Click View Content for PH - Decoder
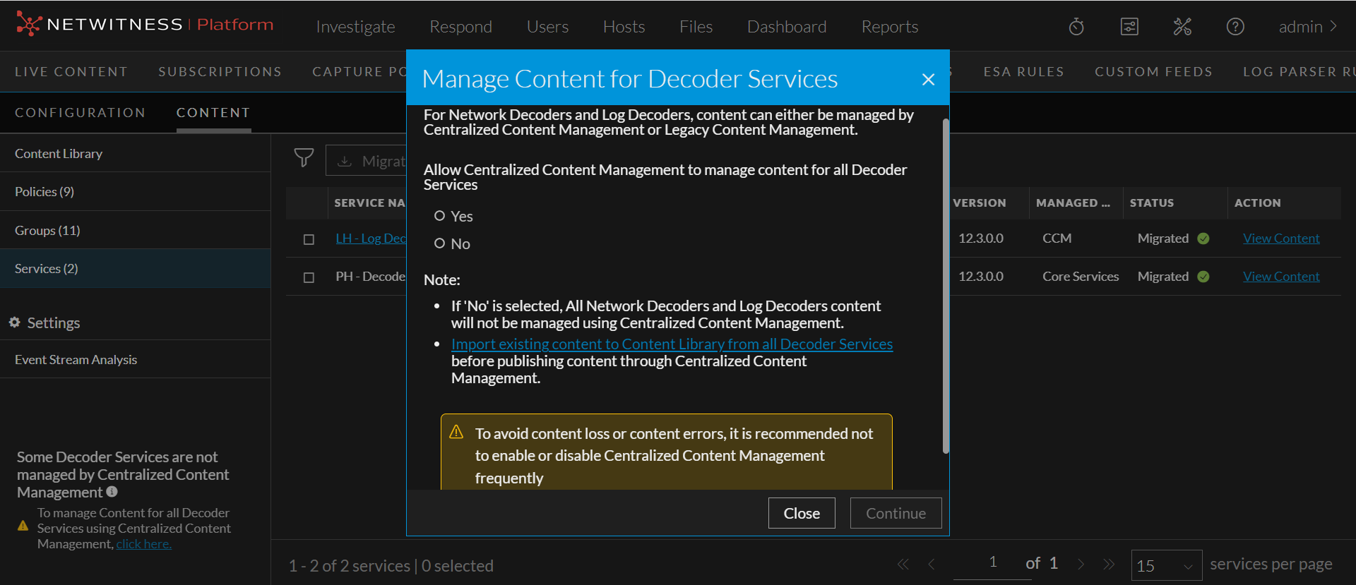Screen dimensions: 1356x585 pos(1281,277)
